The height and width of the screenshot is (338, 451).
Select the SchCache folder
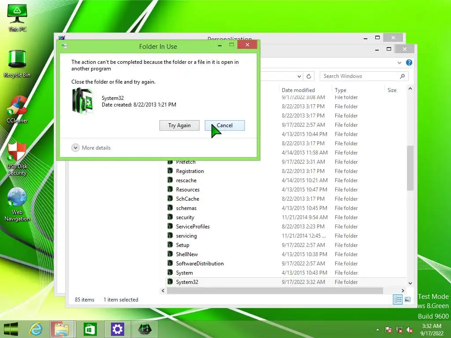tap(188, 198)
